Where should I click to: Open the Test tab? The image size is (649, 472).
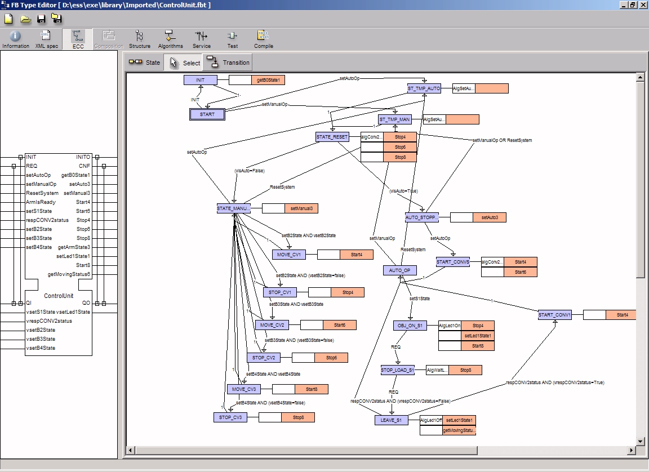(x=232, y=40)
